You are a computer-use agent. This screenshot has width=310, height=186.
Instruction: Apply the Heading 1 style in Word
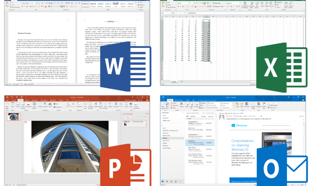100,5
